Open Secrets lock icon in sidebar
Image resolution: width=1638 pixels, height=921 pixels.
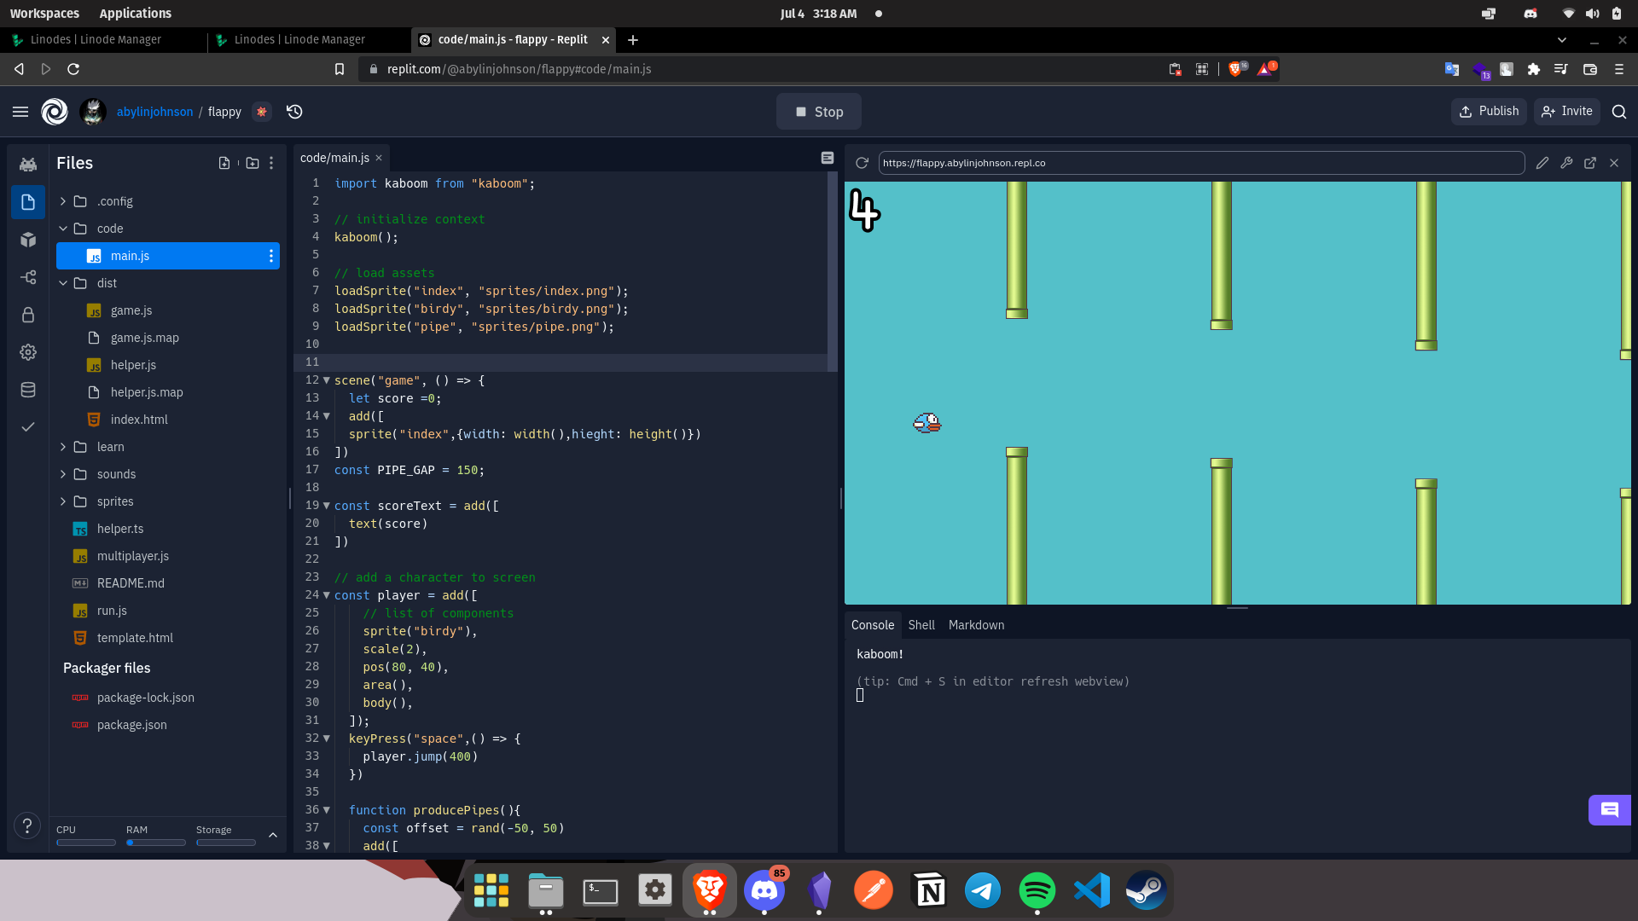pos(28,315)
